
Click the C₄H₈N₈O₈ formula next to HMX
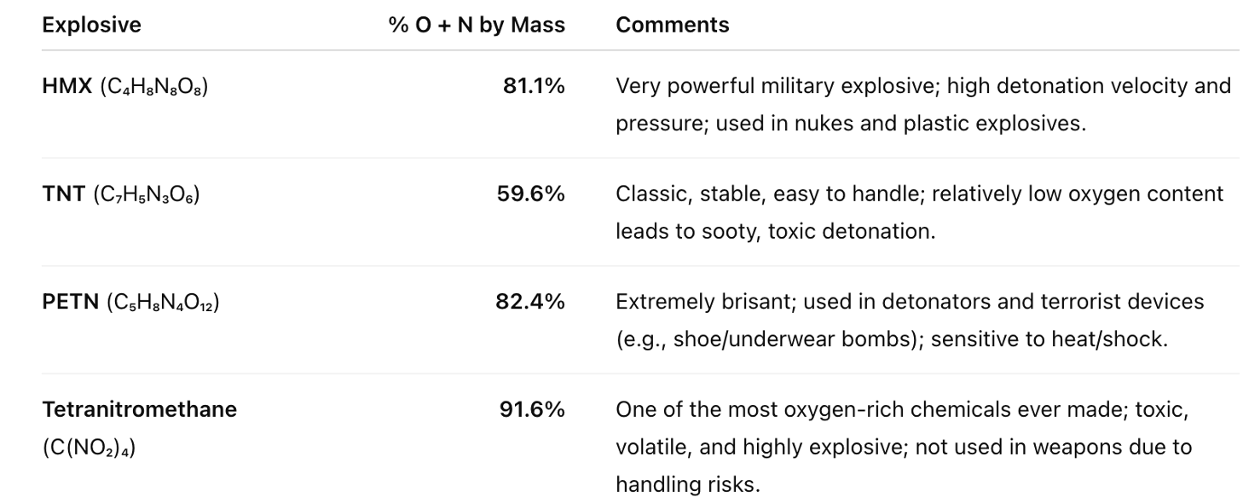click(x=153, y=87)
